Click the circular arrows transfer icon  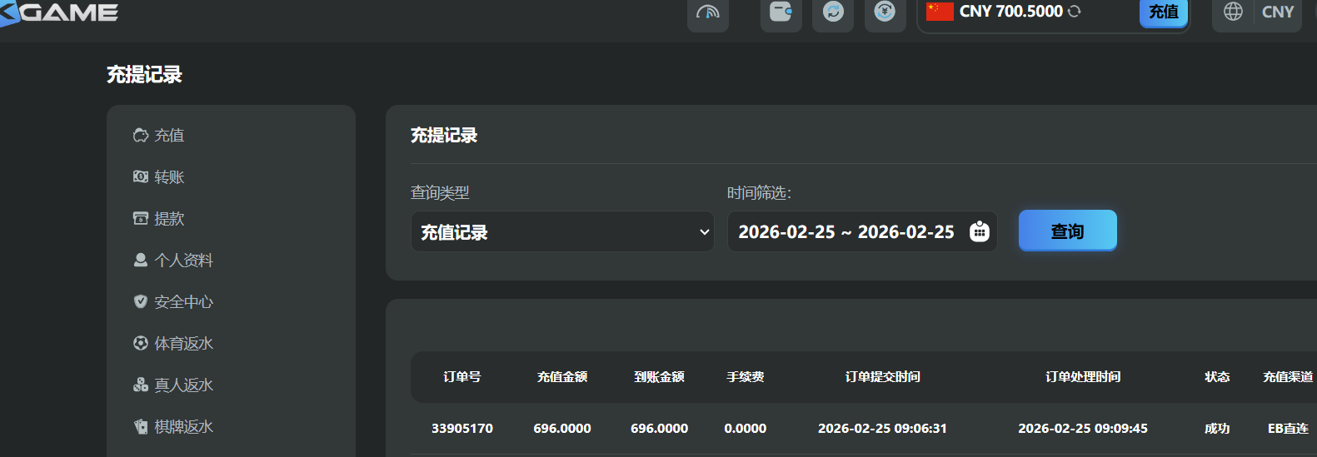click(x=833, y=12)
